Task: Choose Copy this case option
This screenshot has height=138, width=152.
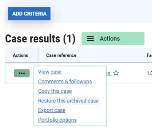Action: (x=55, y=91)
